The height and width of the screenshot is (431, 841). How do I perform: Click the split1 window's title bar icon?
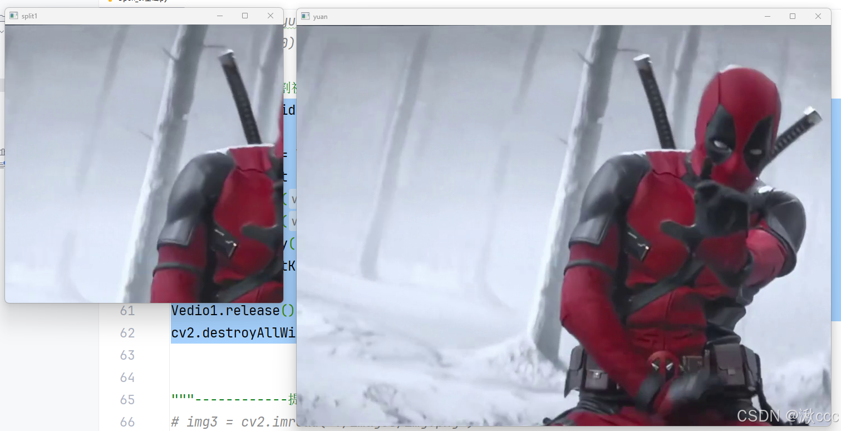(14, 16)
